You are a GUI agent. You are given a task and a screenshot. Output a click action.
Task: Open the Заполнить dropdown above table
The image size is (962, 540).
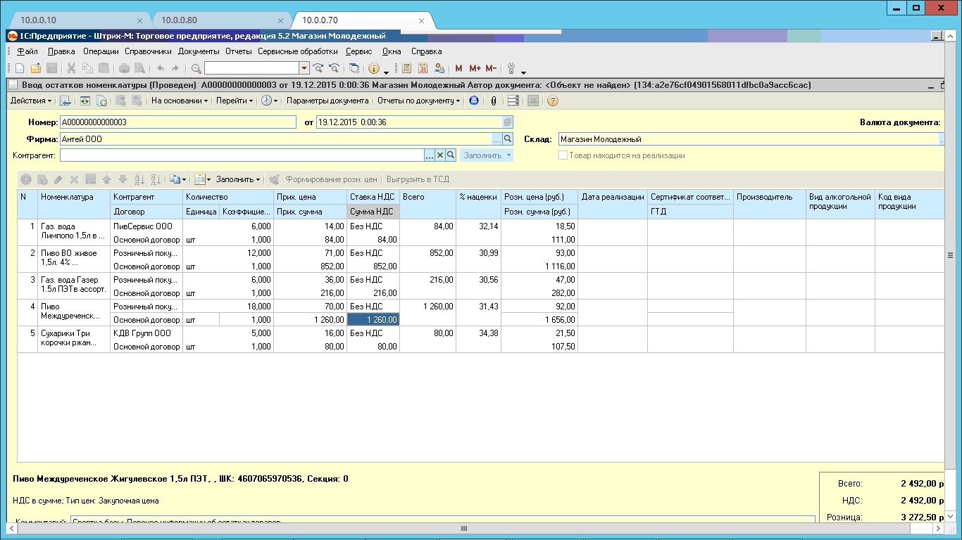click(x=238, y=179)
